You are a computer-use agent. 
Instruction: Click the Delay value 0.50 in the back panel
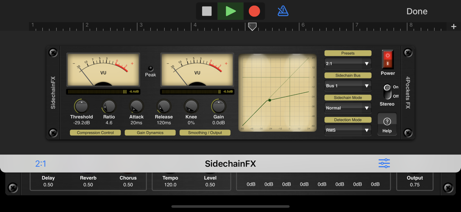click(x=48, y=185)
